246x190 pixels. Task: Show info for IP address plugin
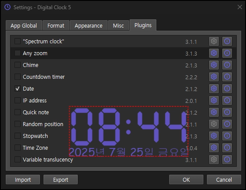pos(227,100)
